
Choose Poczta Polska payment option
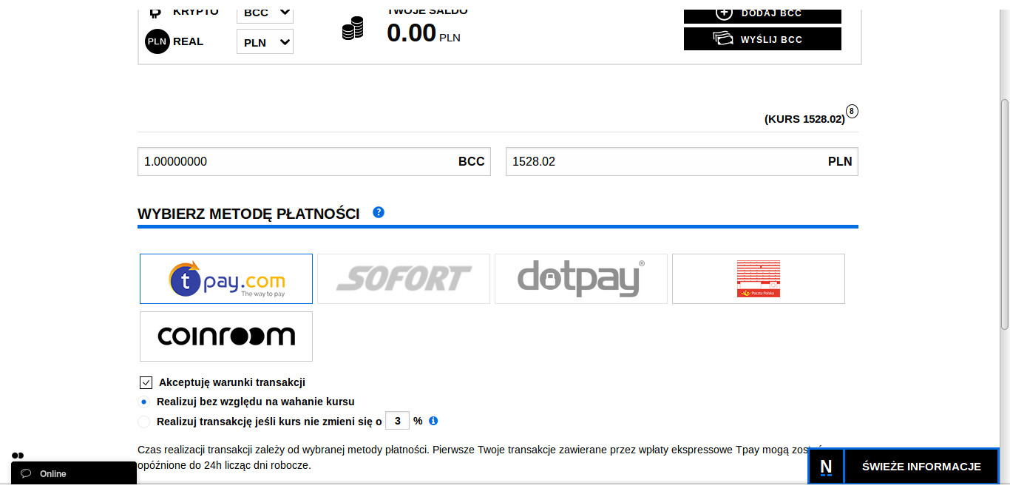pos(759,279)
